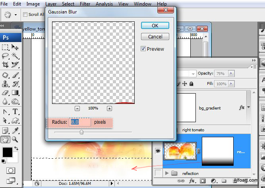The image size is (265, 188).
Task: Select the Crop tool
Action: tap(6, 65)
